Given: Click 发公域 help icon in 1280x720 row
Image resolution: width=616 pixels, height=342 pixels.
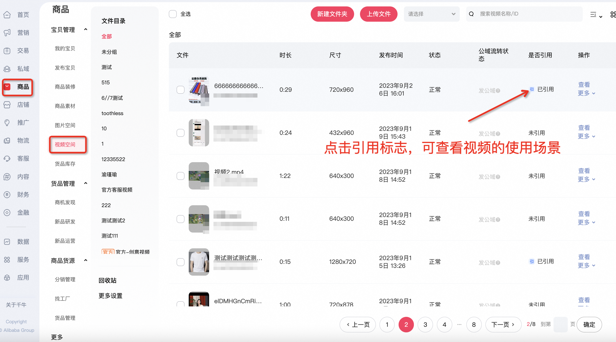Looking at the screenshot, I should pyautogui.click(x=498, y=263).
